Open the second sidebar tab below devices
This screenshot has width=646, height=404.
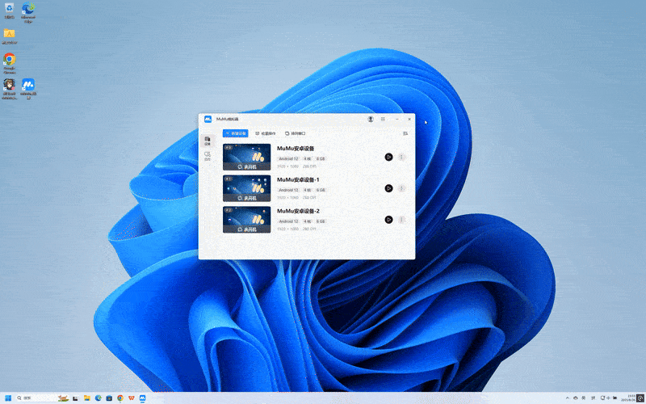coord(208,155)
